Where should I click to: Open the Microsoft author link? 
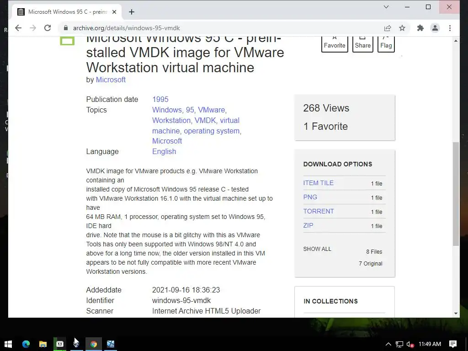(x=111, y=80)
